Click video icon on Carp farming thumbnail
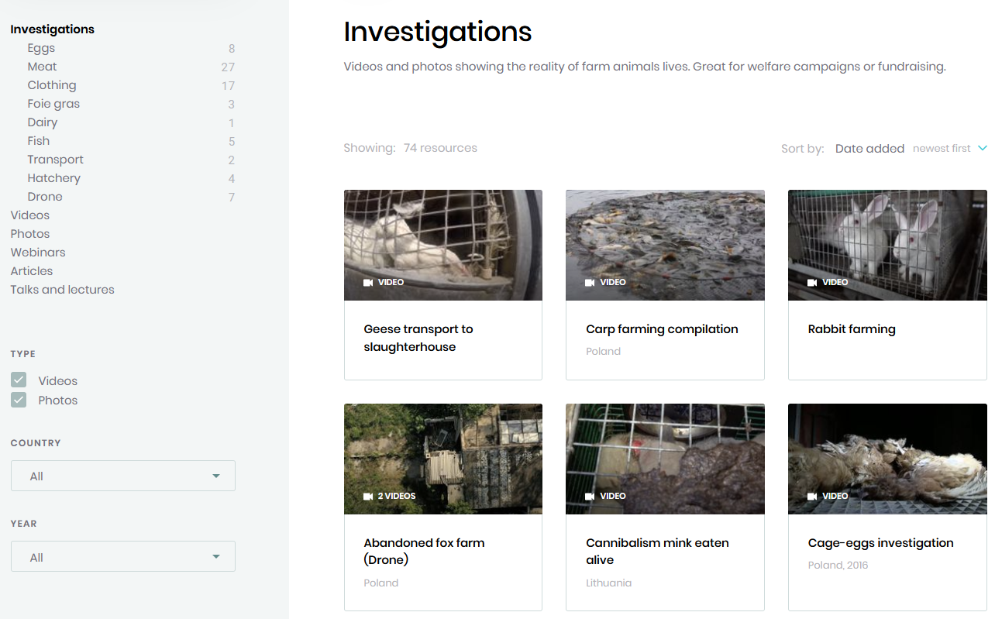Screen dimensions: 995x619 point(590,283)
